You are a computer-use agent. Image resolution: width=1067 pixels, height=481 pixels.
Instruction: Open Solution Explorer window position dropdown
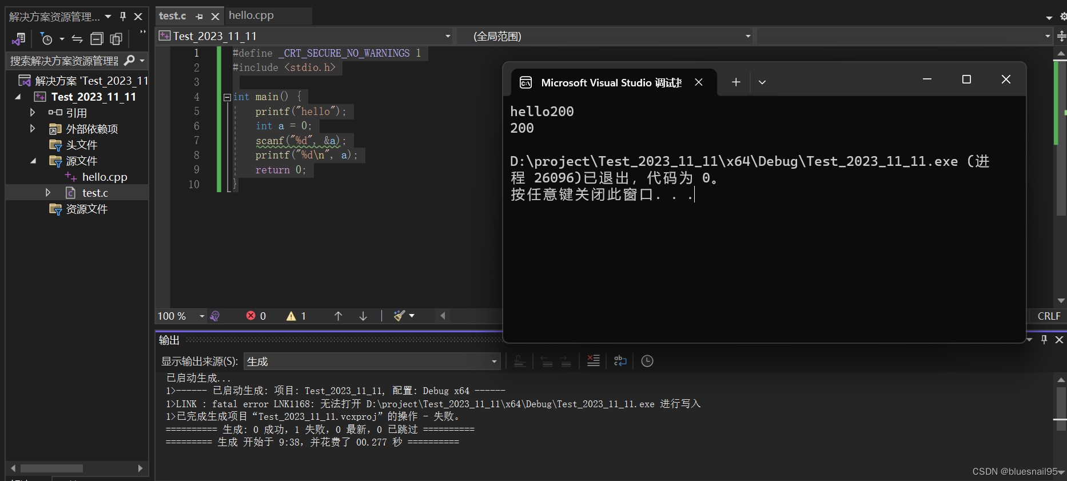point(108,17)
